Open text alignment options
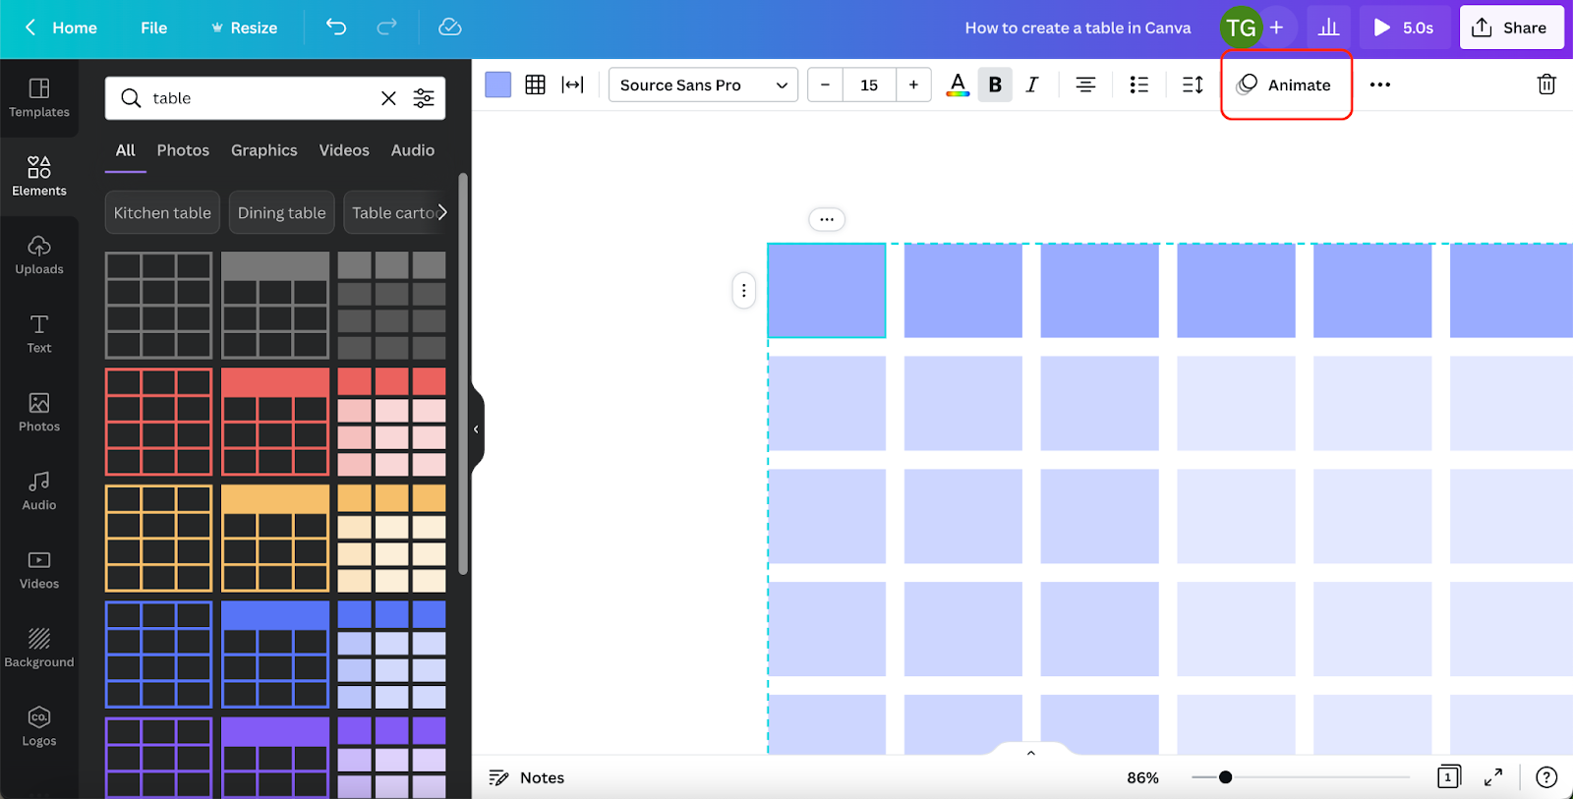The width and height of the screenshot is (1573, 799). (x=1085, y=85)
